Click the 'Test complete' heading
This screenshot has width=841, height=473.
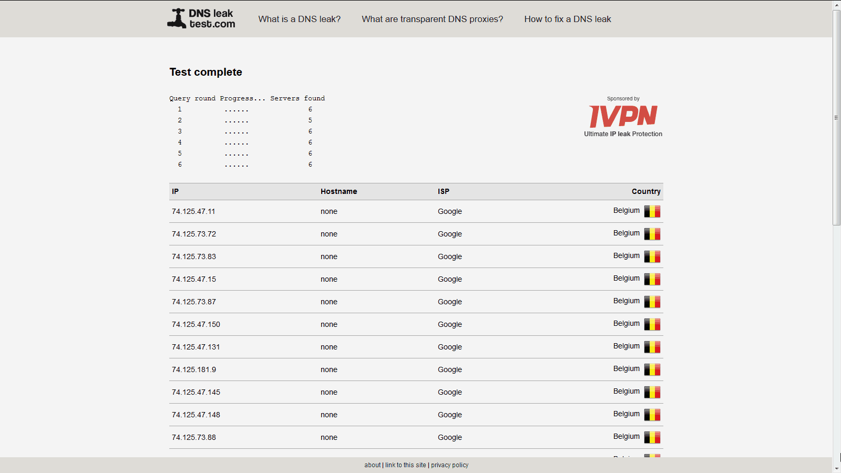206,72
